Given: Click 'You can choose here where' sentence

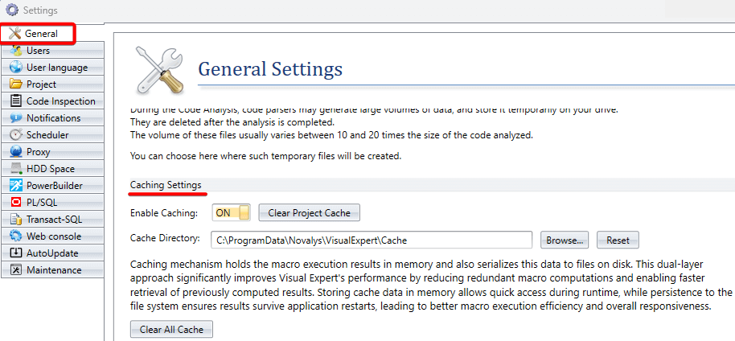Looking at the screenshot, I should point(266,156).
